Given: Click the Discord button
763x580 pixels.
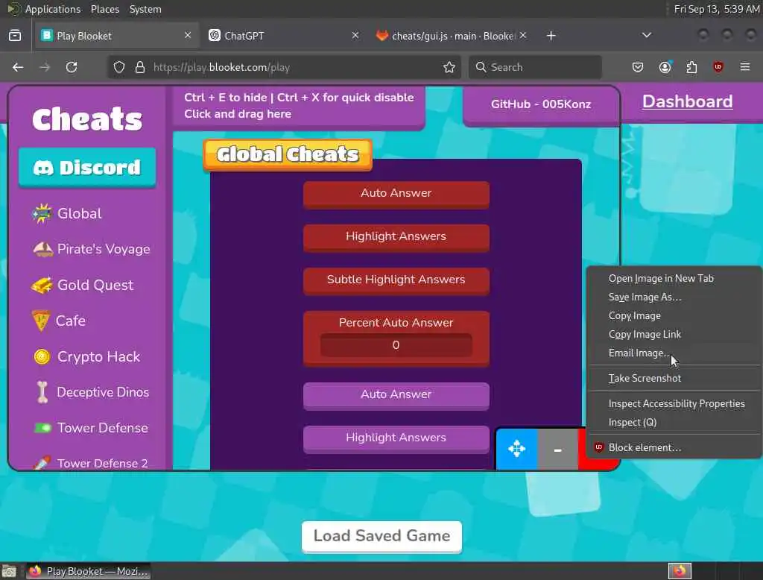Looking at the screenshot, I should [88, 168].
